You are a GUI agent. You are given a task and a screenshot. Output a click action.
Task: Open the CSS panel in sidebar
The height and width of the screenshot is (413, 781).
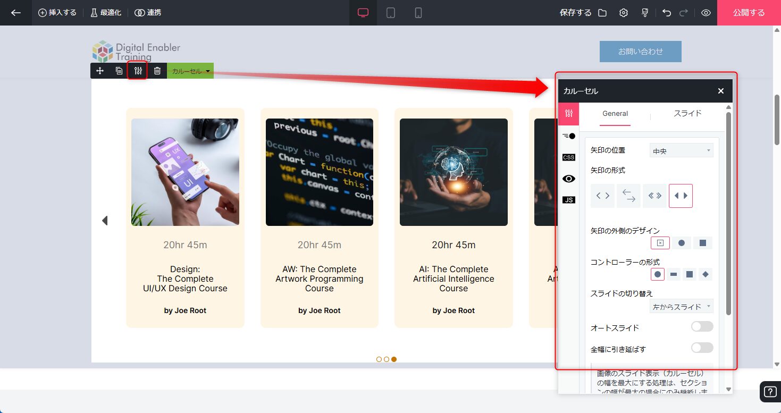tap(568, 157)
